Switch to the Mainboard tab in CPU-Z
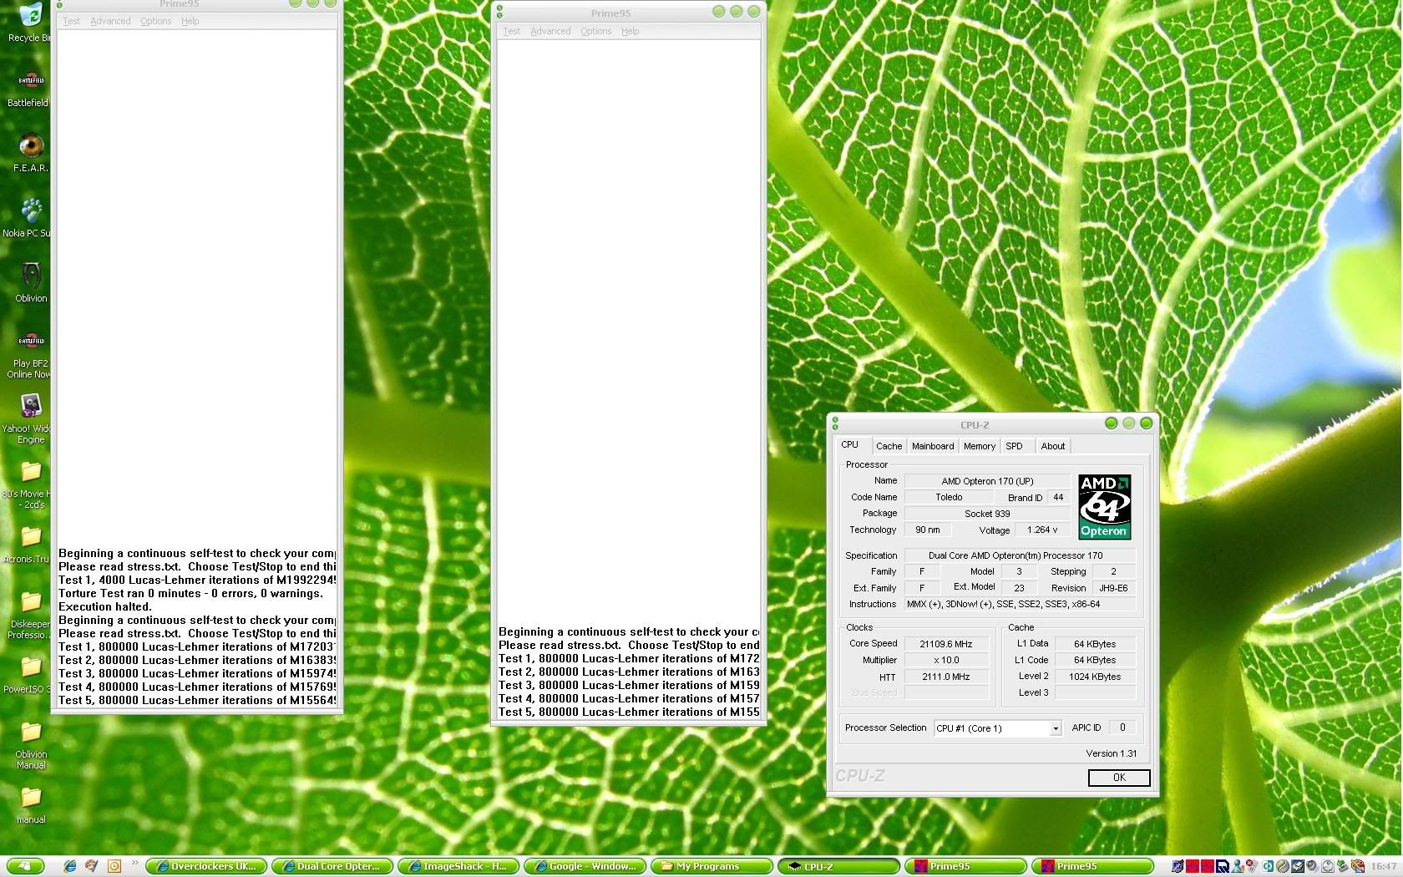 click(x=933, y=446)
